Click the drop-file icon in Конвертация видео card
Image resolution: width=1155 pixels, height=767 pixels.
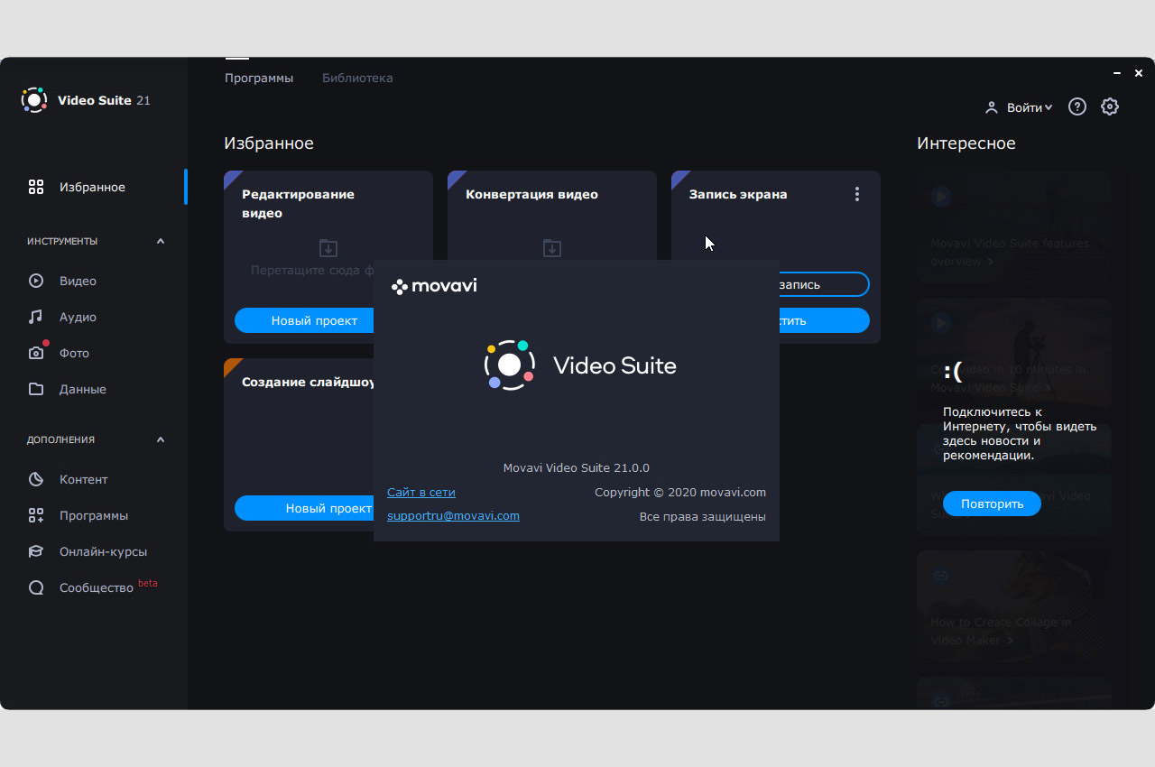(x=552, y=247)
